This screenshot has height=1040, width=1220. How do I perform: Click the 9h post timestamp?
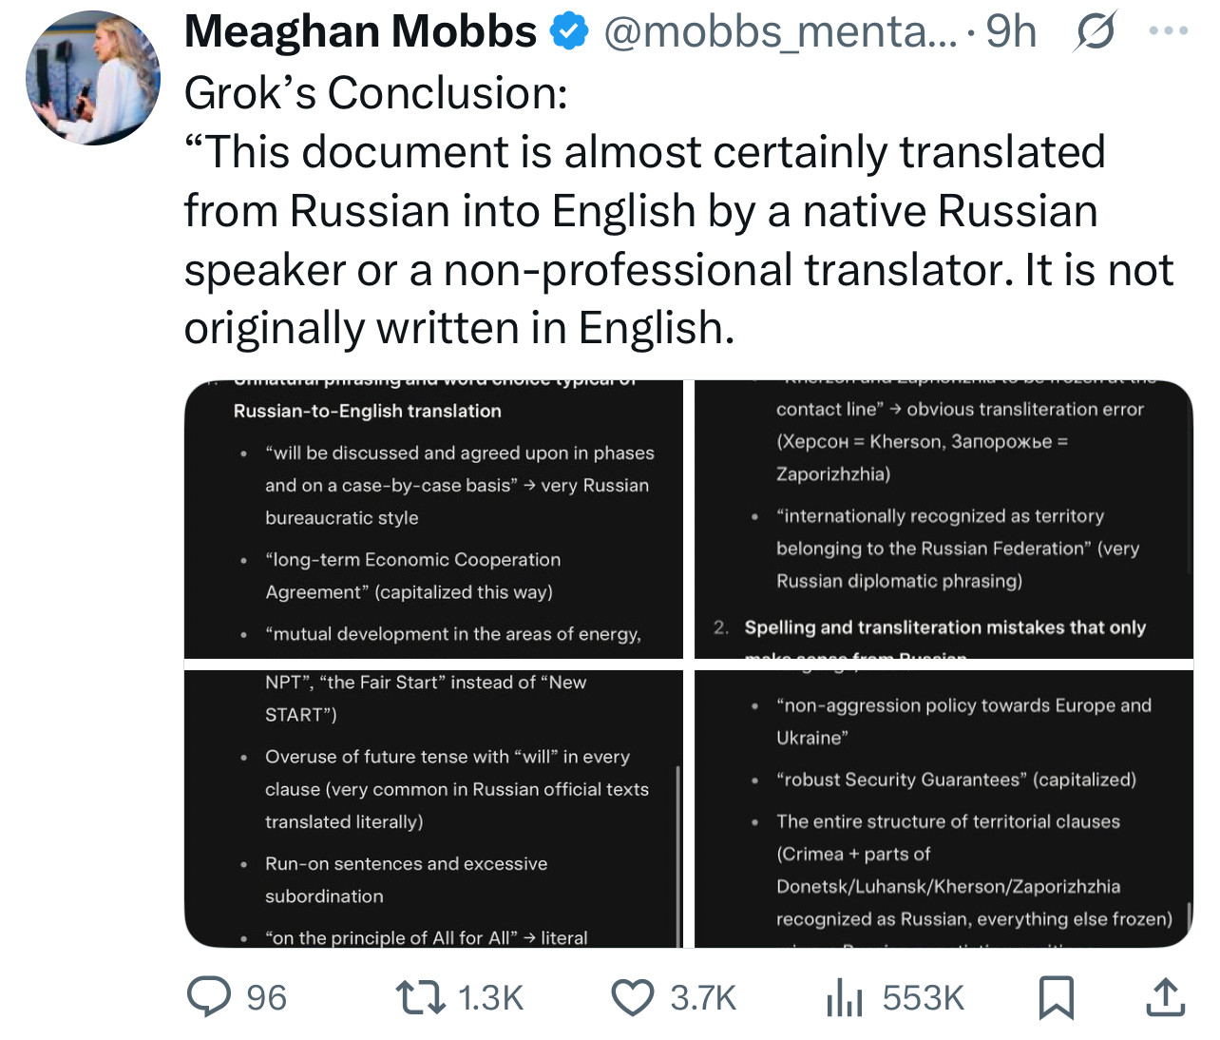[x=1010, y=32]
